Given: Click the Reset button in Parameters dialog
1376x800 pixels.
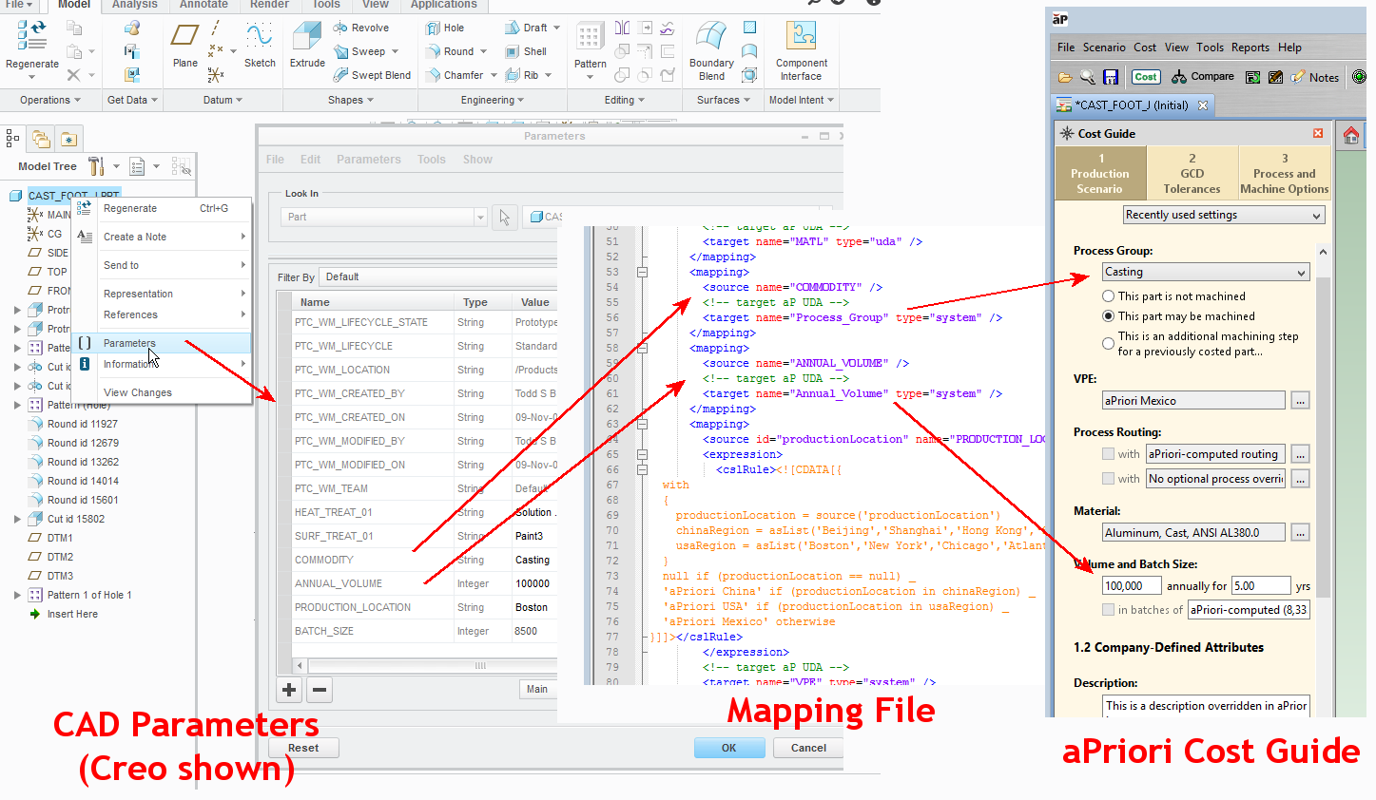Looking at the screenshot, I should point(303,748).
